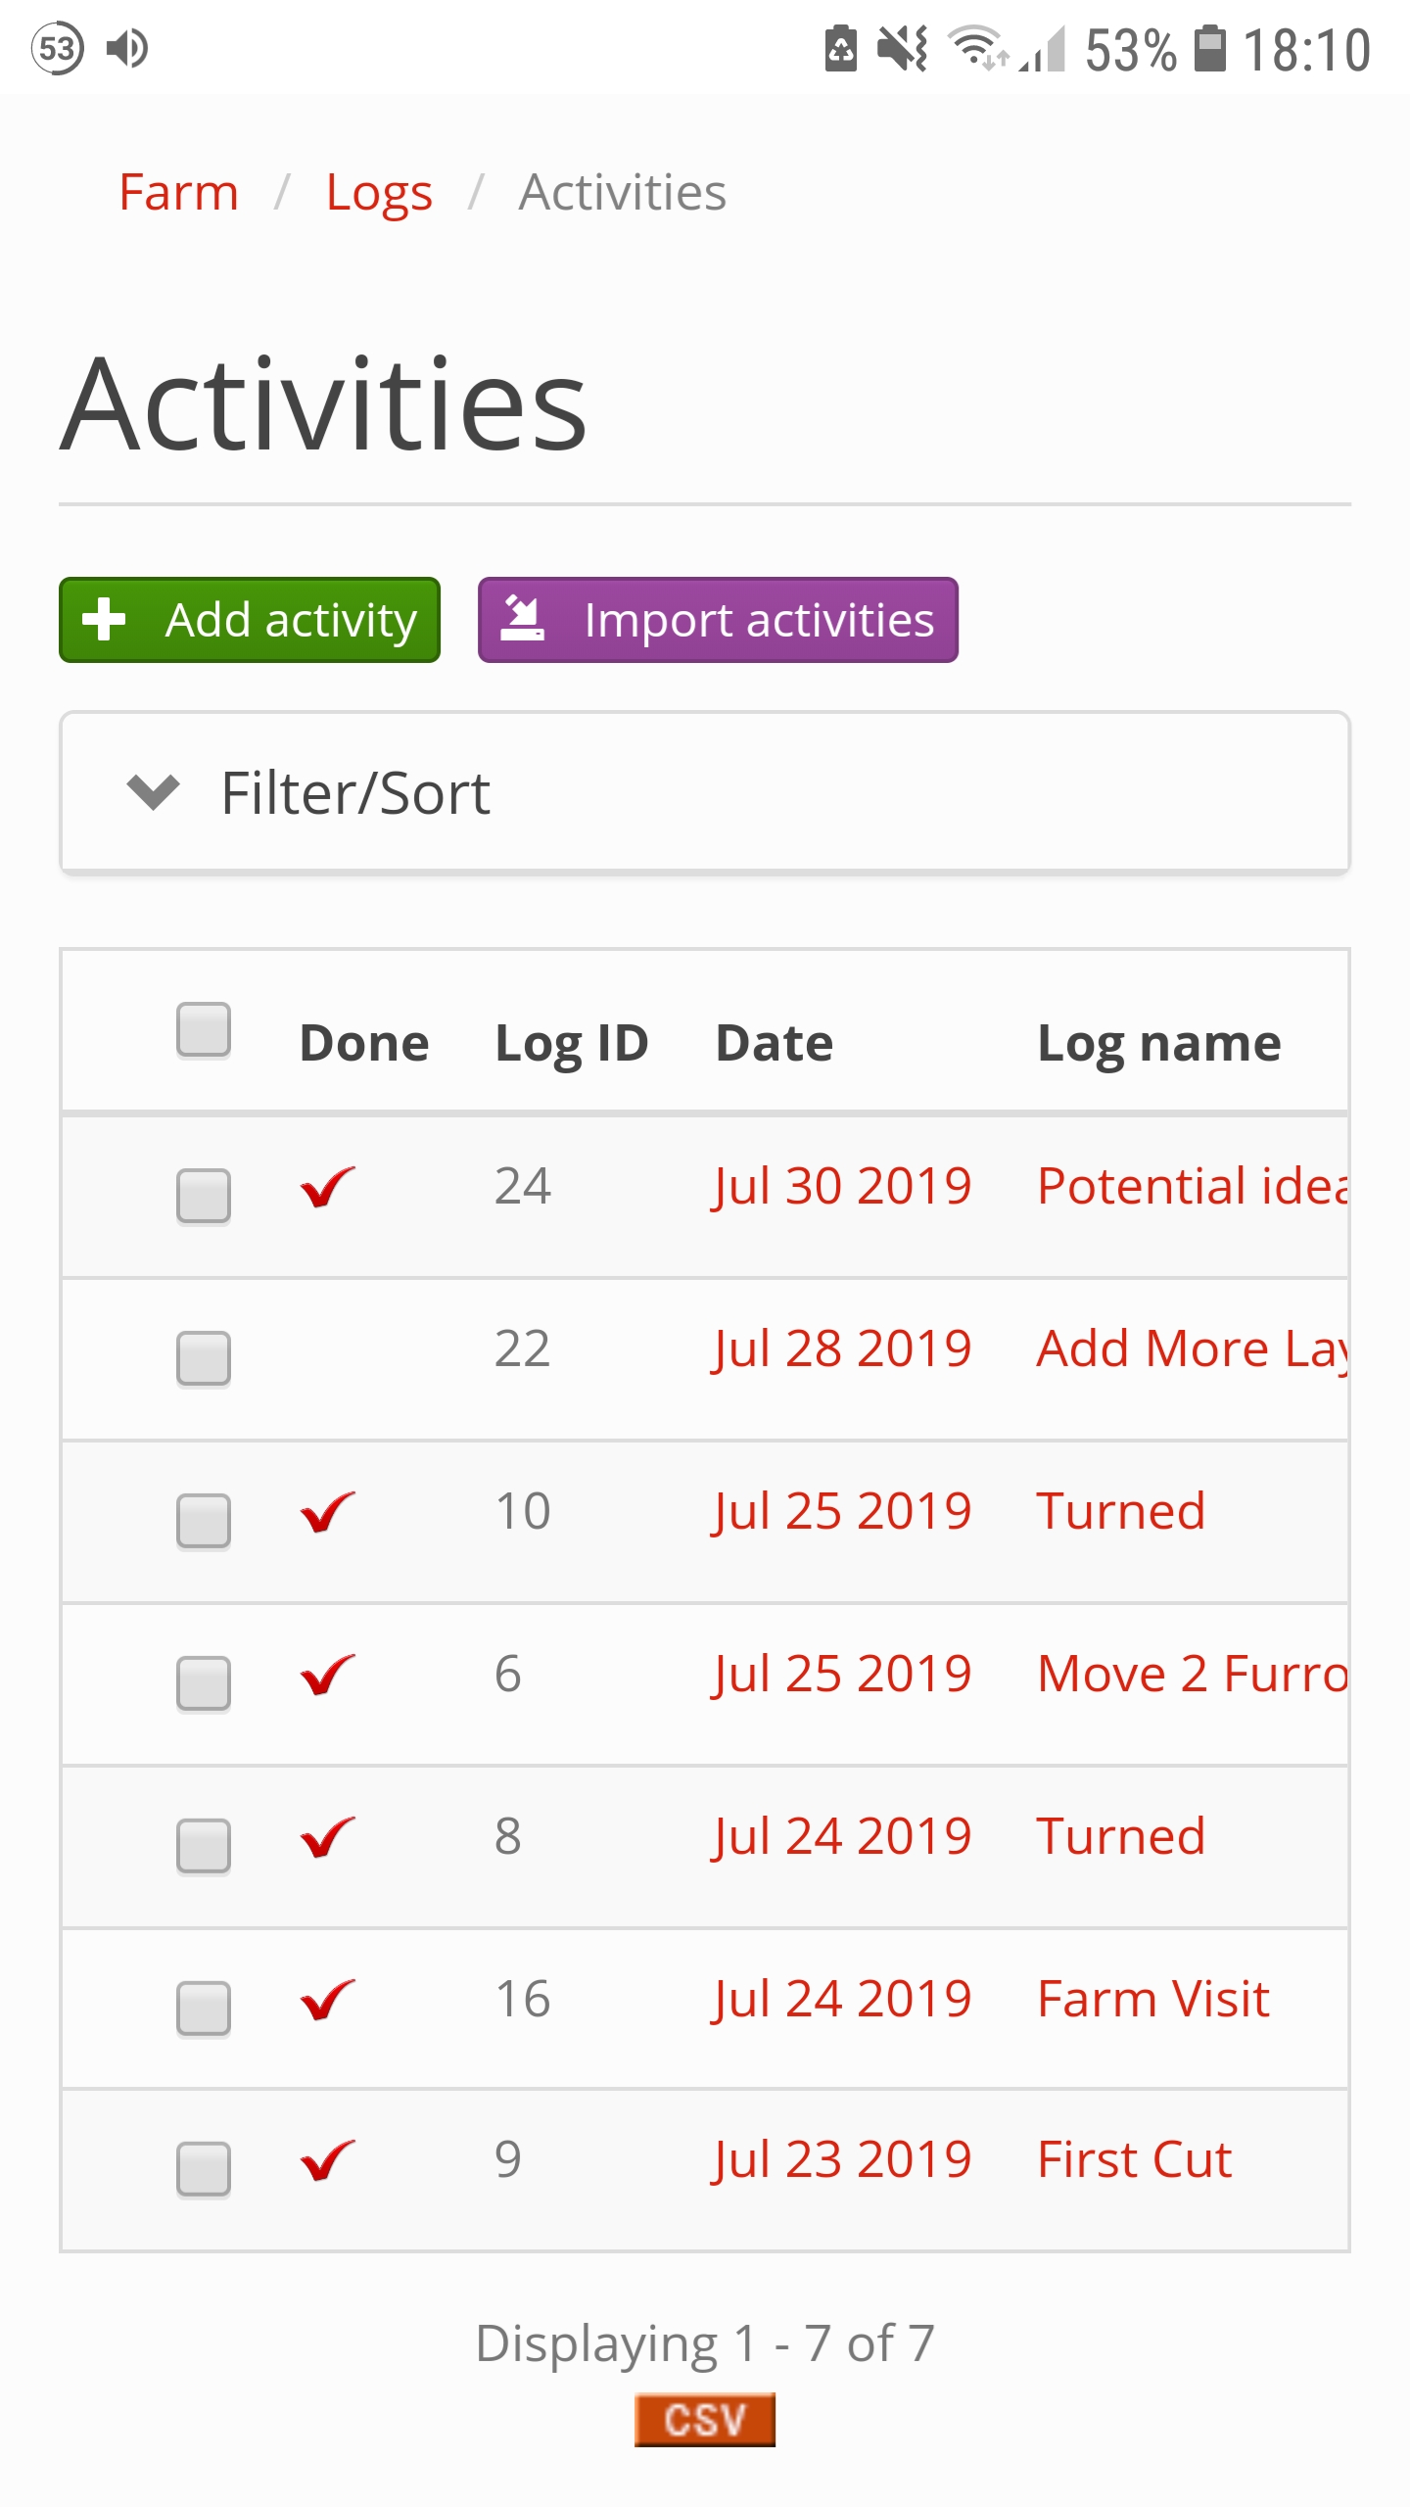The image size is (1410, 2507).
Task: Click the plus icon on Add activity
Action: click(x=104, y=620)
